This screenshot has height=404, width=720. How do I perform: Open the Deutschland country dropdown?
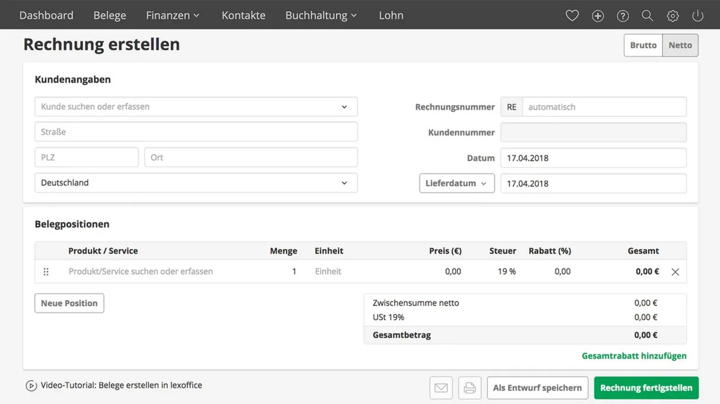(x=344, y=183)
